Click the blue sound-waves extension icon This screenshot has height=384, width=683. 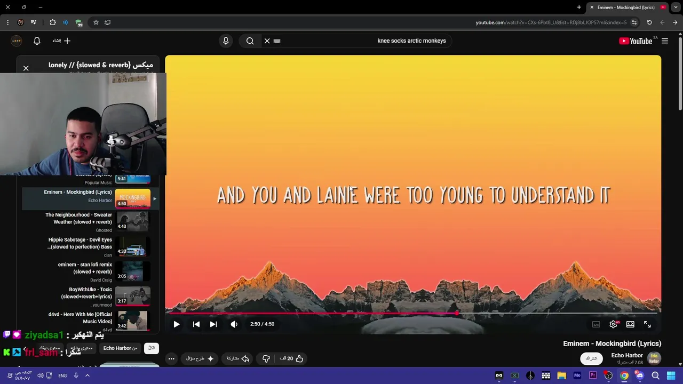point(65,22)
